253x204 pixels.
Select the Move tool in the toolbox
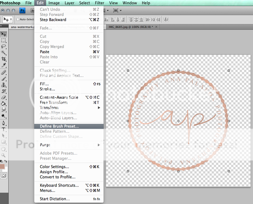coord(4,34)
